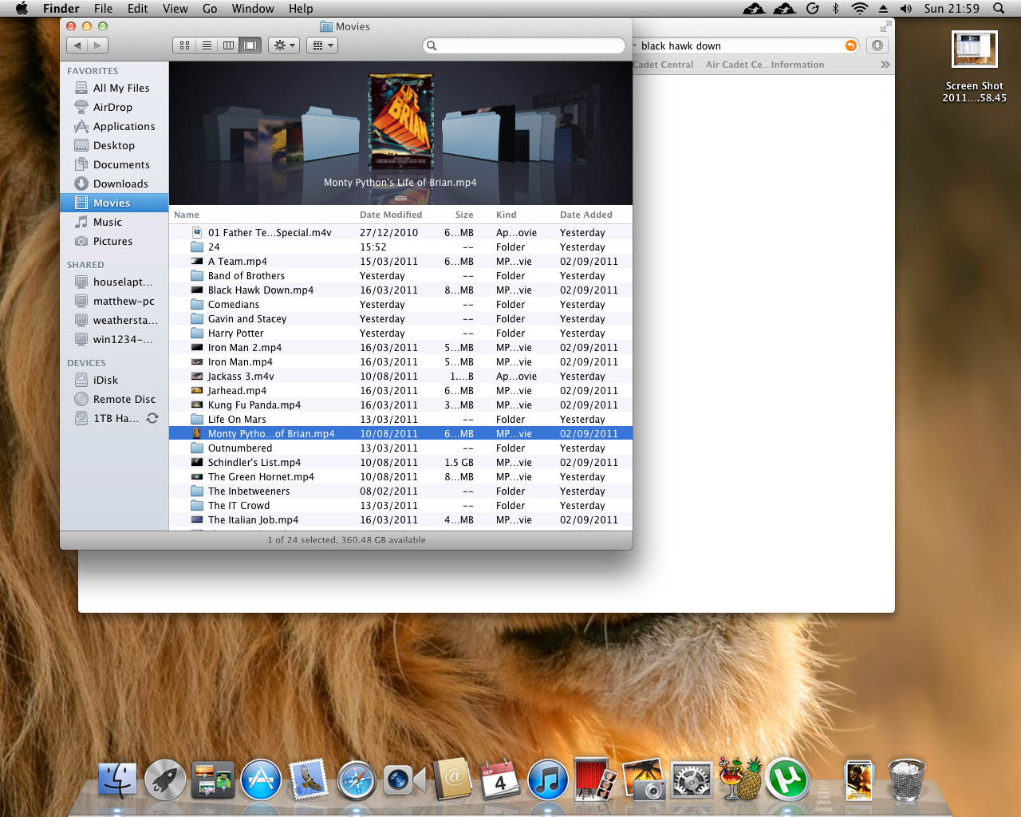Open Music from the sidebar
This screenshot has width=1021, height=817.
tap(114, 222)
